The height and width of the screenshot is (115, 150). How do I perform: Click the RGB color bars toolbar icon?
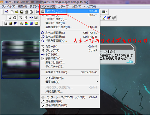pos(26,23)
